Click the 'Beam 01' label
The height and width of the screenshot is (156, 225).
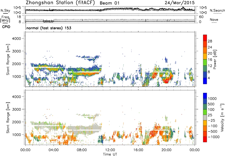click(109, 3)
